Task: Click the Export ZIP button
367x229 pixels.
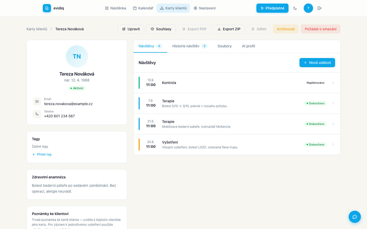Action: pyautogui.click(x=229, y=29)
